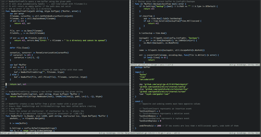Click the time.Duration(backupTime) condition line
This screenshot has width=261, height=137.
tap(173, 21)
